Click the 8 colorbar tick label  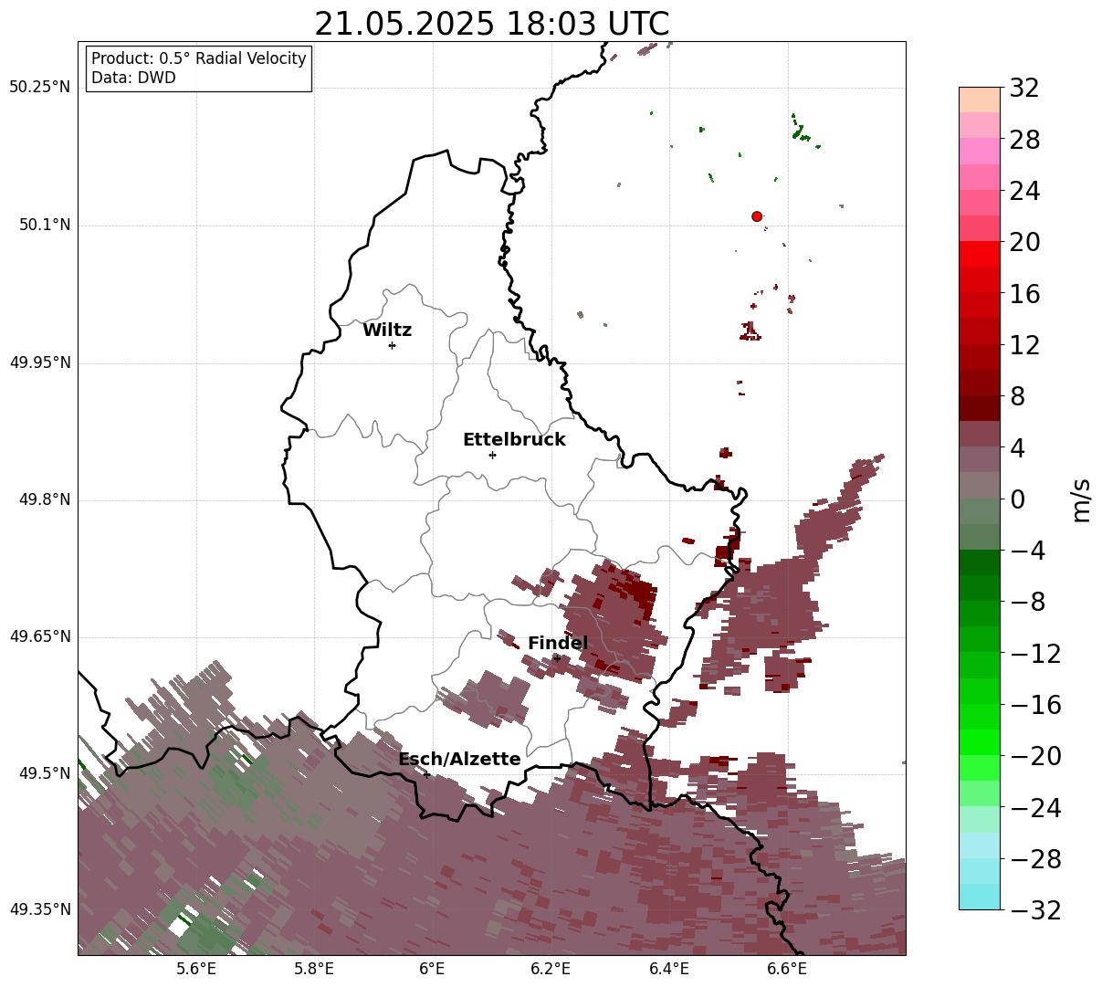click(1017, 397)
